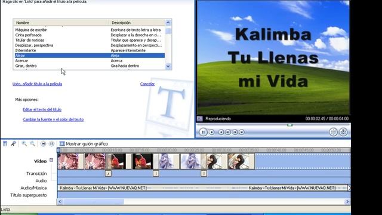Click the timeline left scroll arrow
The width and height of the screenshot is (382, 215).
pos(60,201)
